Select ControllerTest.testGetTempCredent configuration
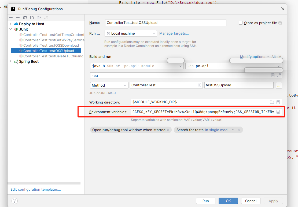 [x=52, y=35]
